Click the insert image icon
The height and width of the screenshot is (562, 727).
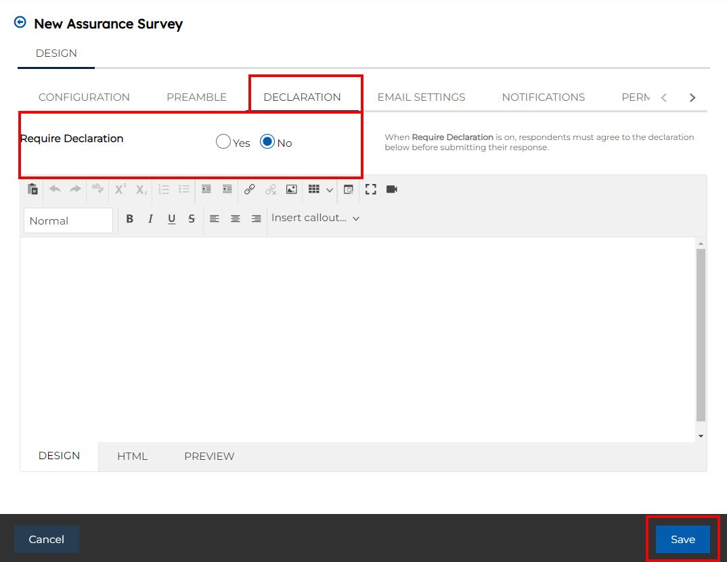[291, 189]
